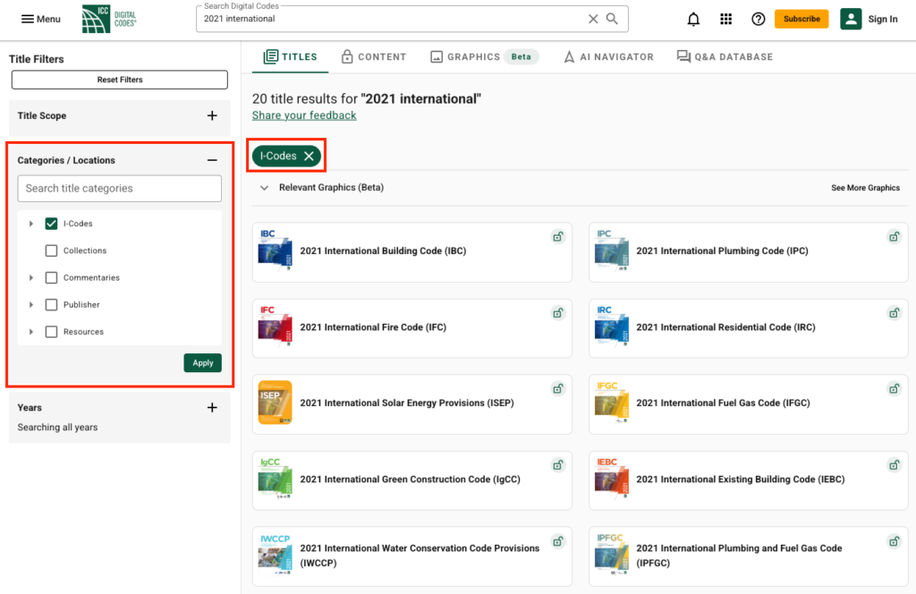Open the hamburger Menu

(x=40, y=19)
